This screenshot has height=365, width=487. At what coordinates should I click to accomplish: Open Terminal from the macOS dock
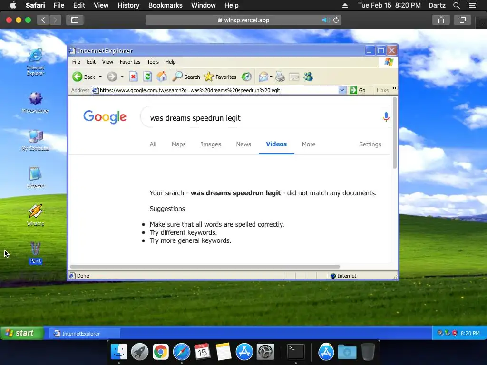(295, 352)
